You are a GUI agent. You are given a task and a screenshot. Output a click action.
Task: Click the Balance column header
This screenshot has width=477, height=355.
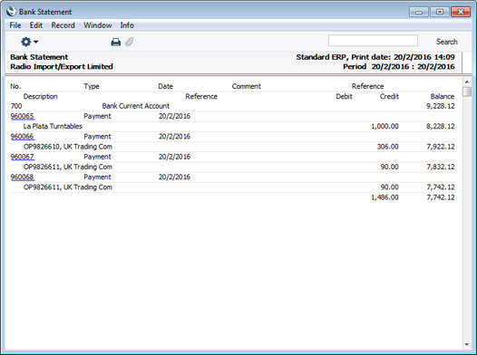pyautogui.click(x=443, y=96)
